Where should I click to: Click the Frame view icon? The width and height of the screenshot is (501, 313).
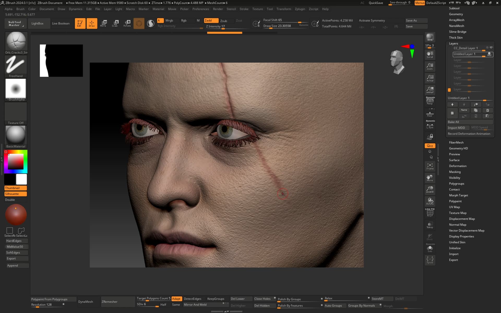tap(430, 166)
